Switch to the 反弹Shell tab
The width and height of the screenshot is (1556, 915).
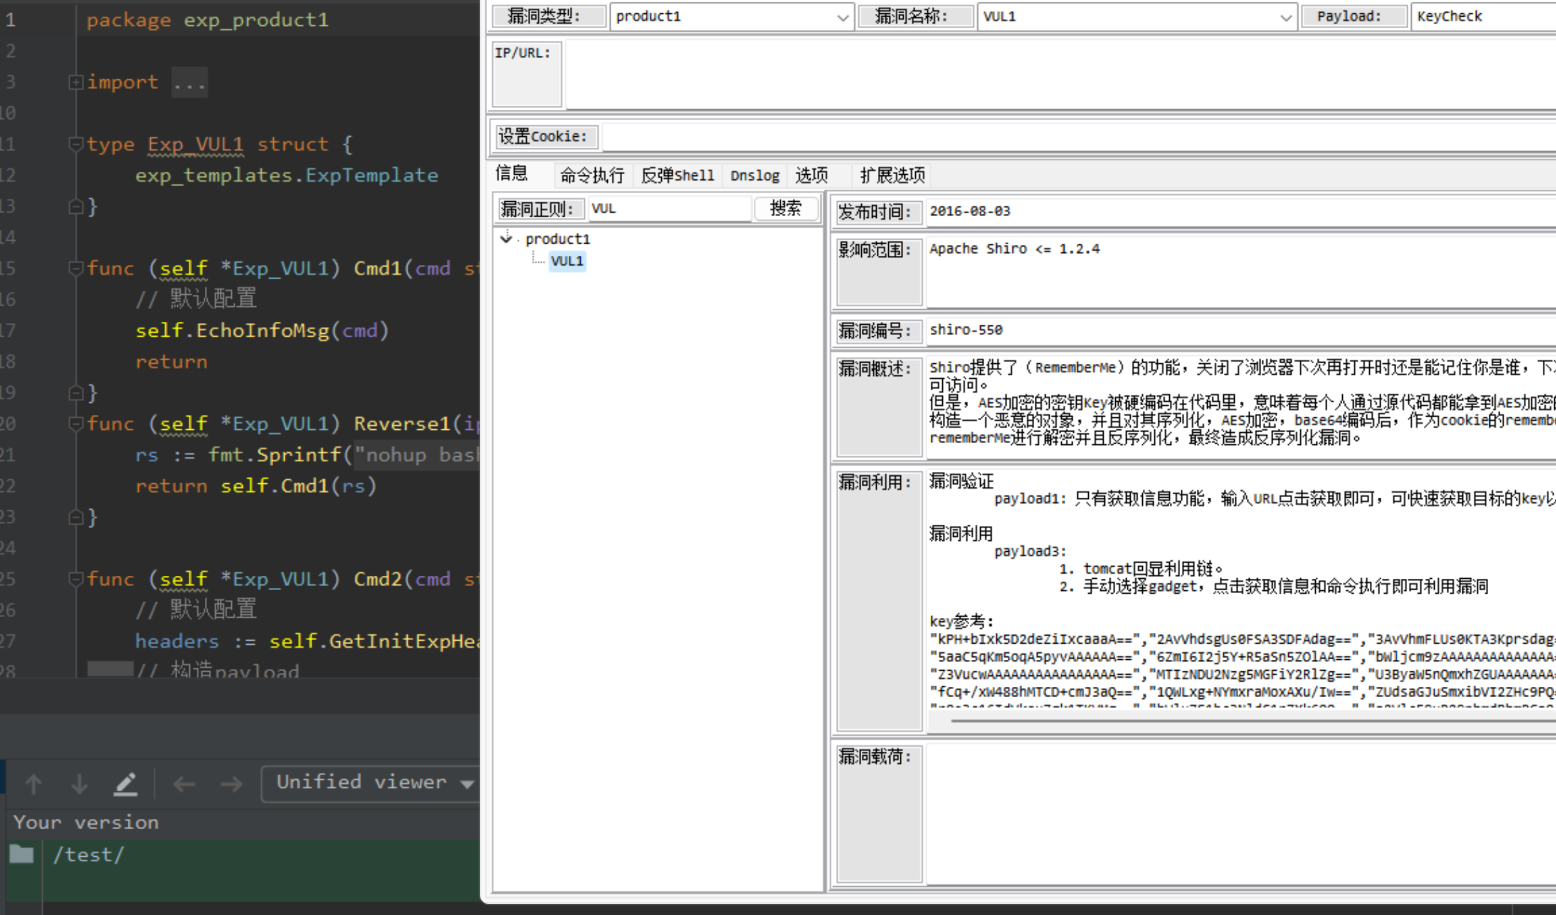click(x=677, y=175)
